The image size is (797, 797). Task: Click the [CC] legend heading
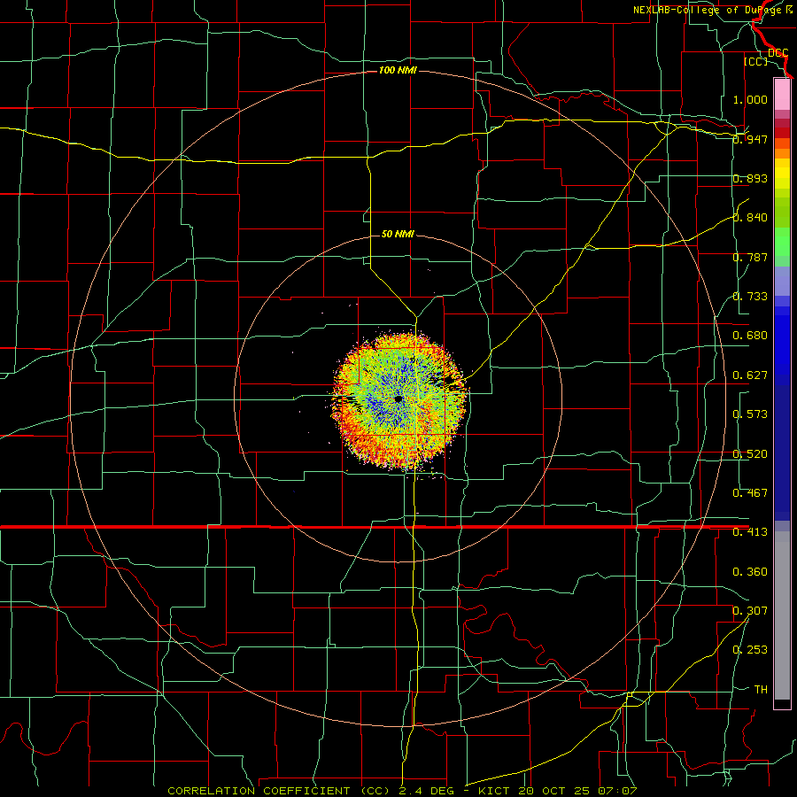756,61
